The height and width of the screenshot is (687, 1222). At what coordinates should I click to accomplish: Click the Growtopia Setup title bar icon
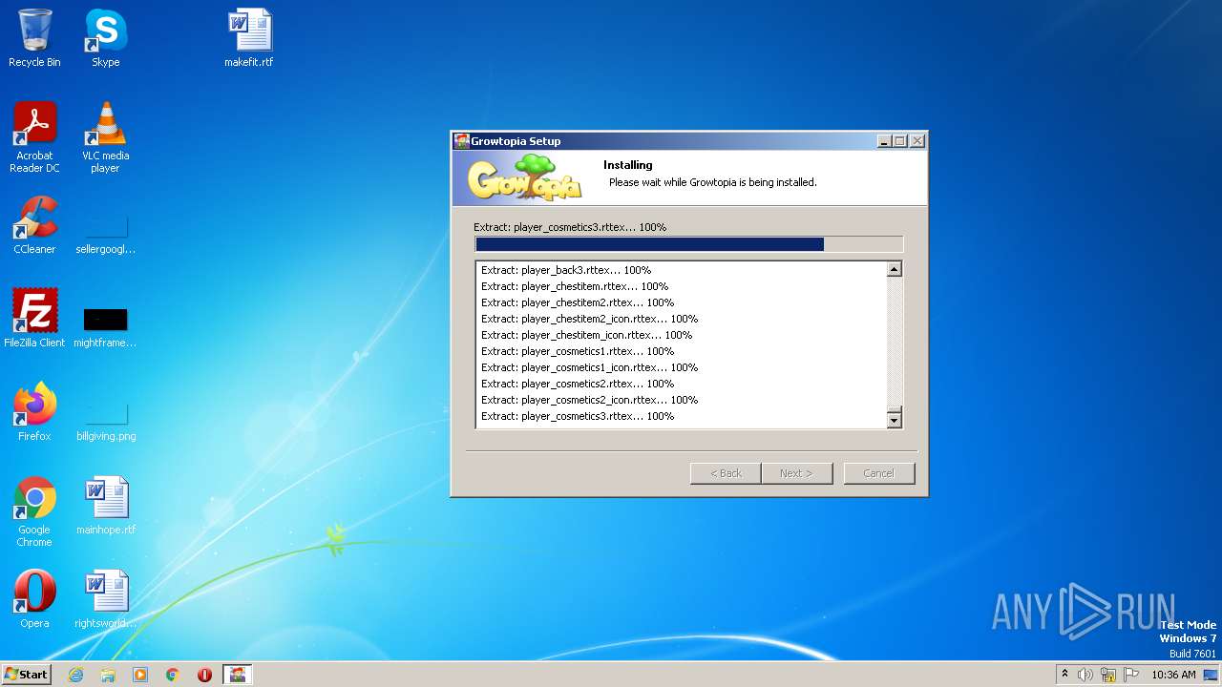tap(461, 141)
